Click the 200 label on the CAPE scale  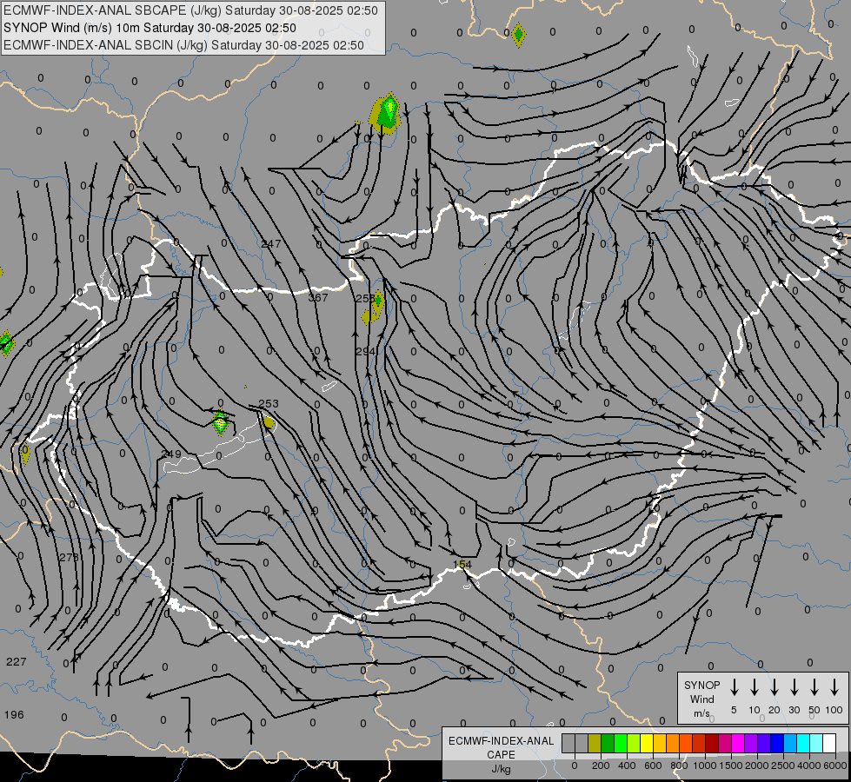click(x=601, y=765)
